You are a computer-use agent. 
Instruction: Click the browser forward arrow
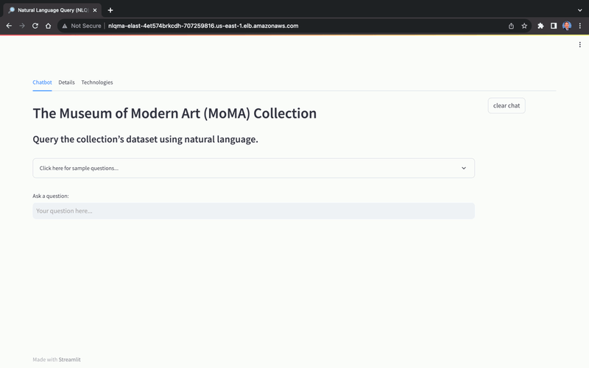click(x=22, y=26)
